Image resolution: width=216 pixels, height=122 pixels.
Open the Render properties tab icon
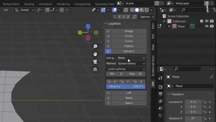[160, 87]
